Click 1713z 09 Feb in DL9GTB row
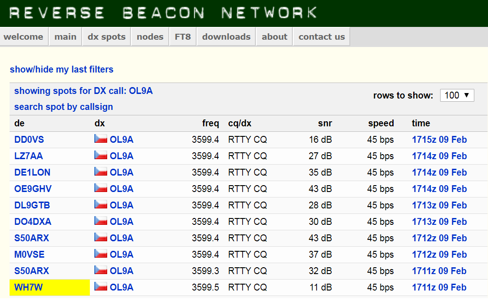The height and width of the screenshot is (301, 488). (x=439, y=205)
